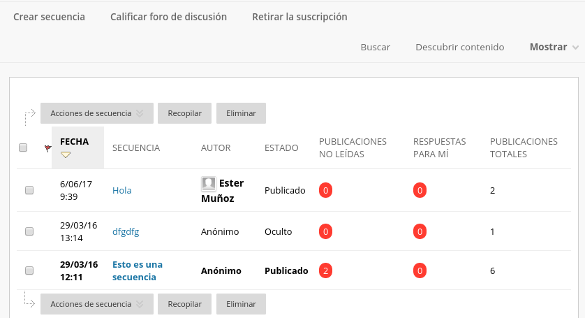This screenshot has width=585, height=318.
Task: Open the 'Esto es una secuencia' thread link
Action: 138,270
